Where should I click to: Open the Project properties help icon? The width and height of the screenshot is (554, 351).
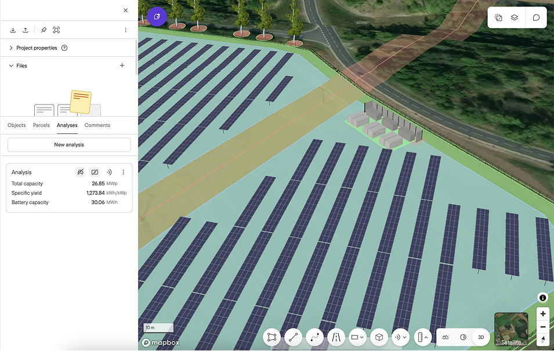64,48
